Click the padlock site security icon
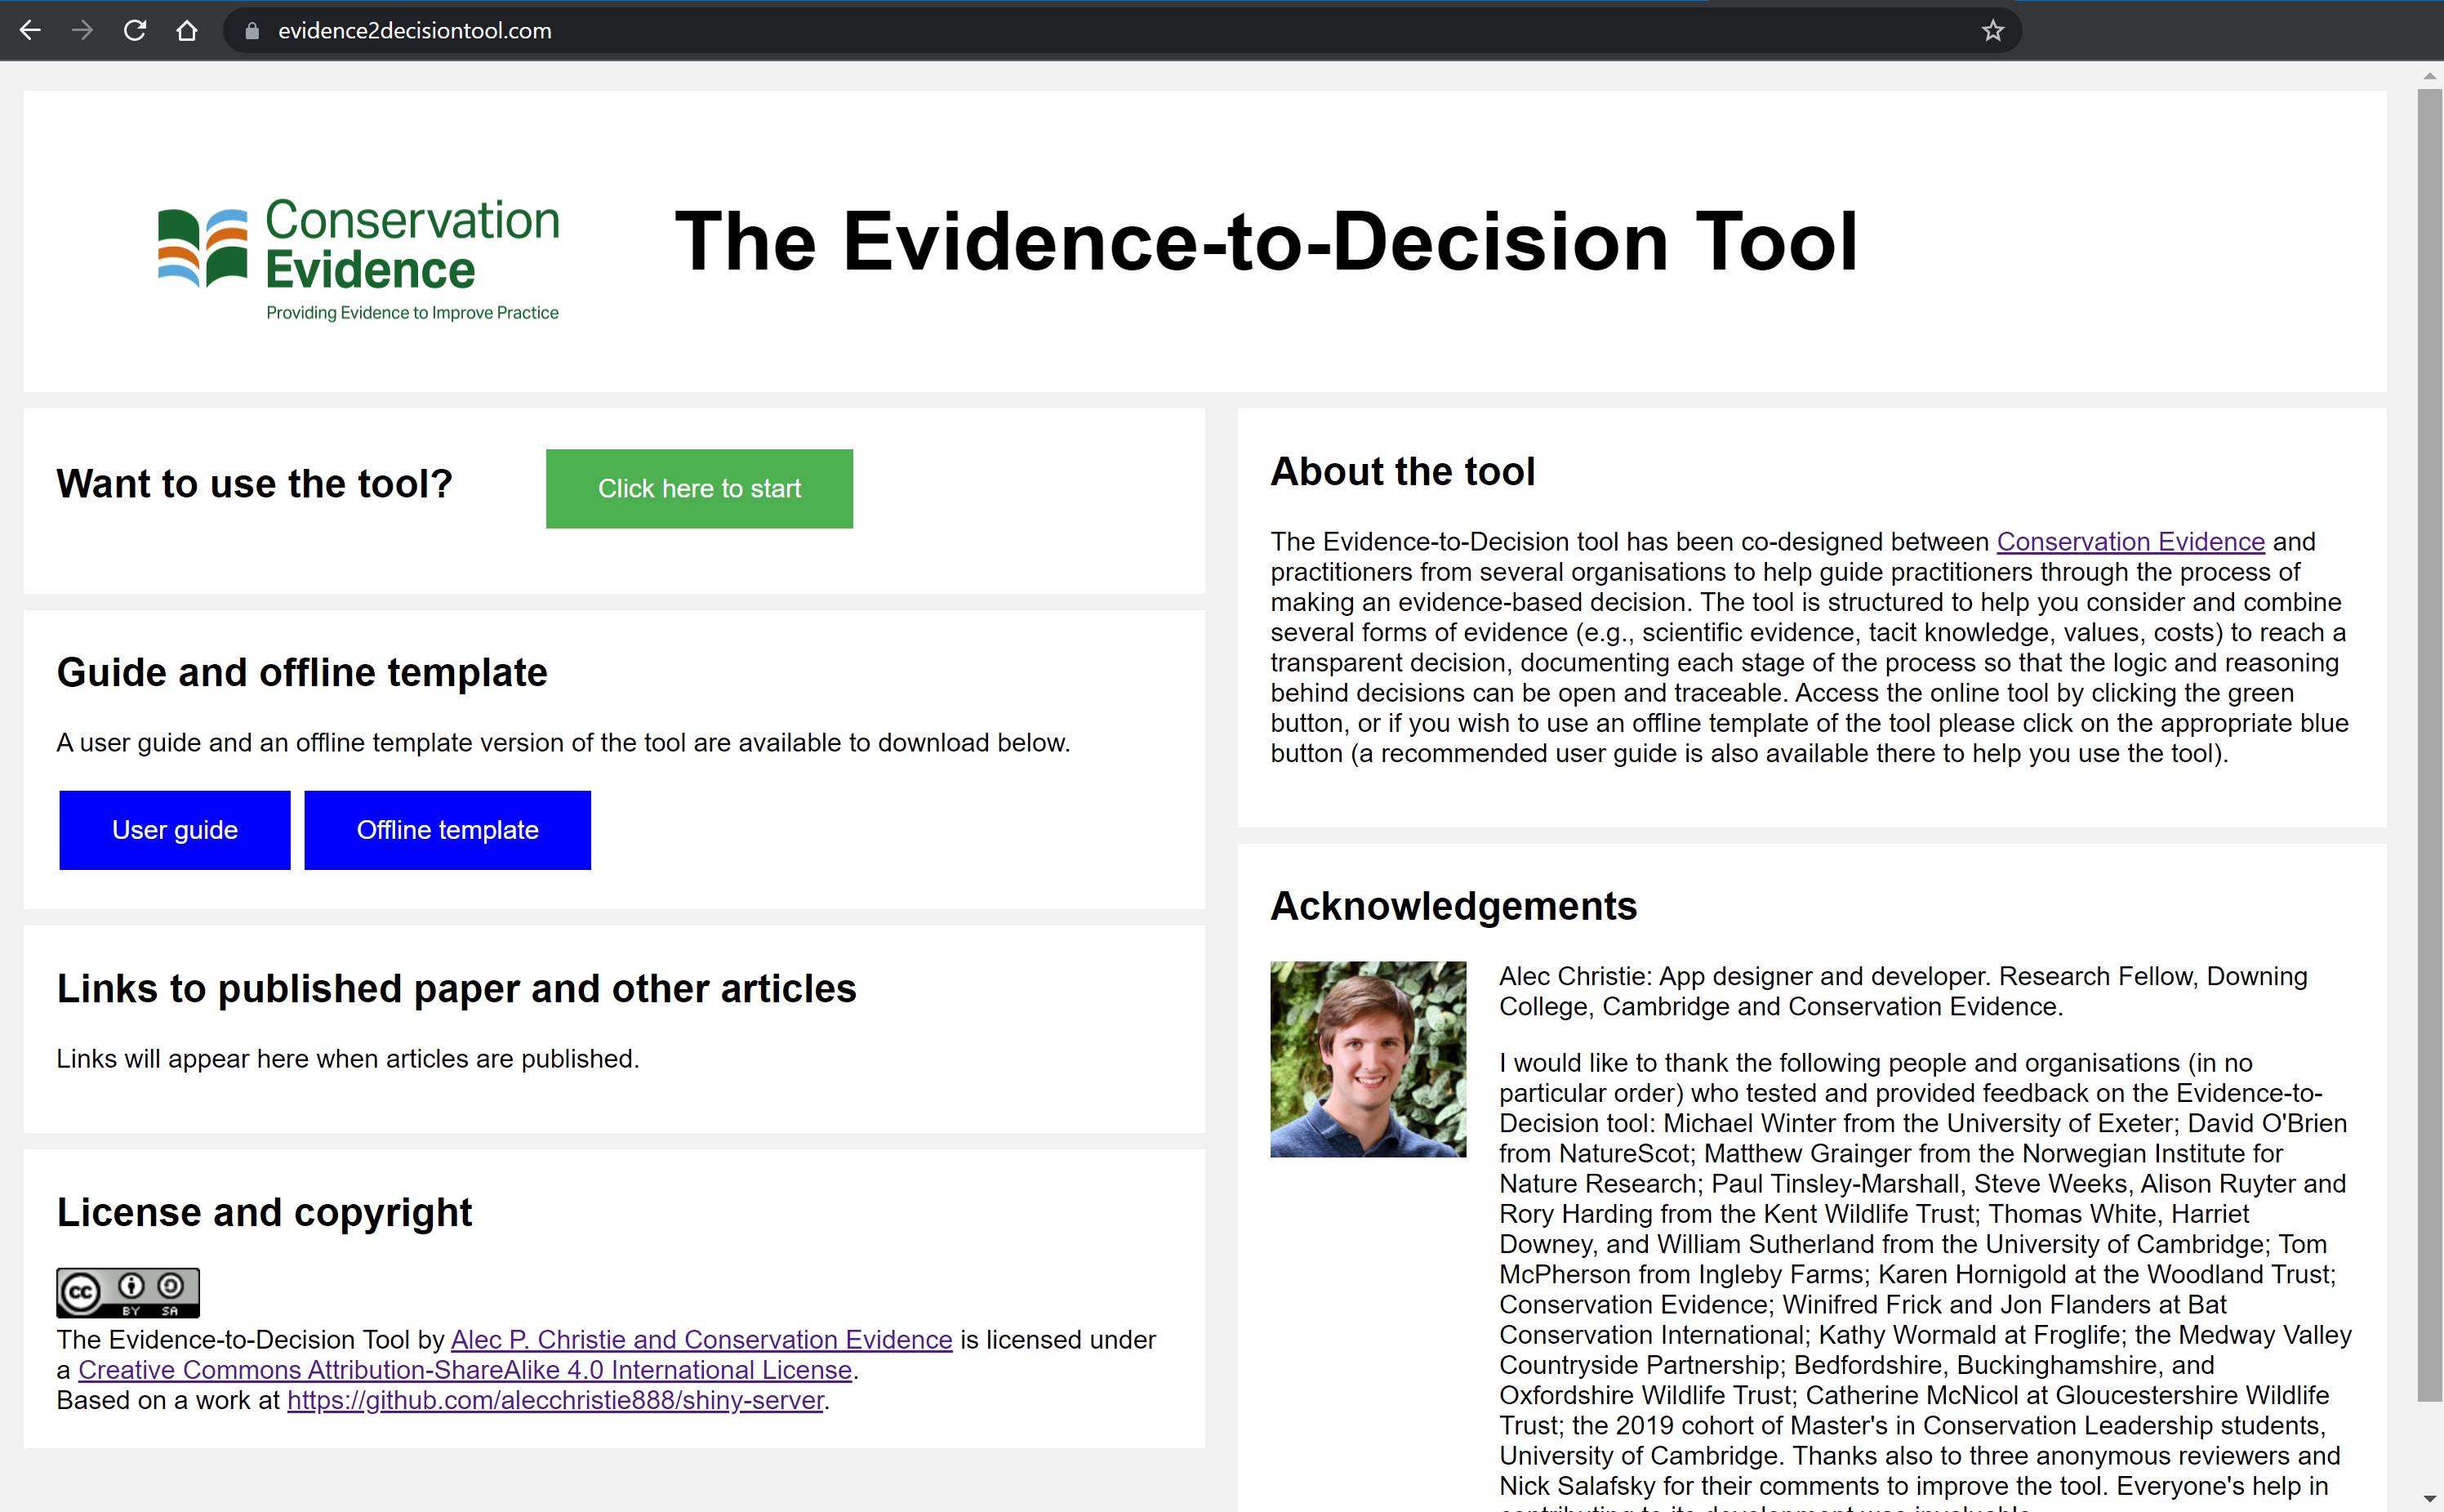The image size is (2444, 1512). 252,31
